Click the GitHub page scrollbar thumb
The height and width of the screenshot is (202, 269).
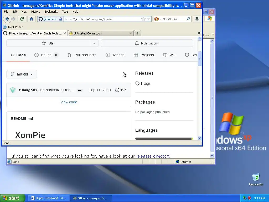point(199,59)
